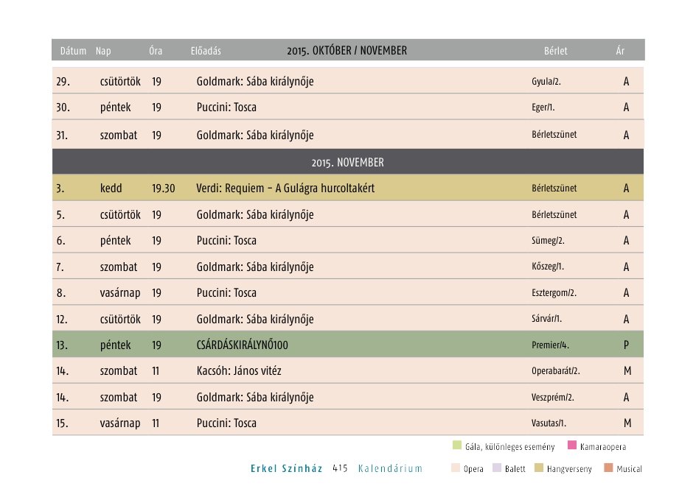Click the Előadás column header
Screen dimensions: 696x500
click(206, 51)
